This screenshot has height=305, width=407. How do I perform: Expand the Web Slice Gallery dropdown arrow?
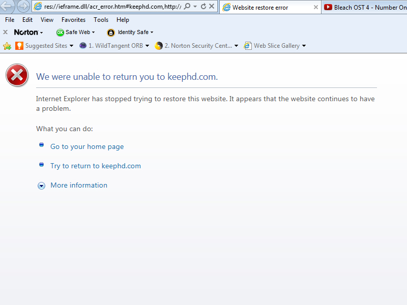pos(304,46)
